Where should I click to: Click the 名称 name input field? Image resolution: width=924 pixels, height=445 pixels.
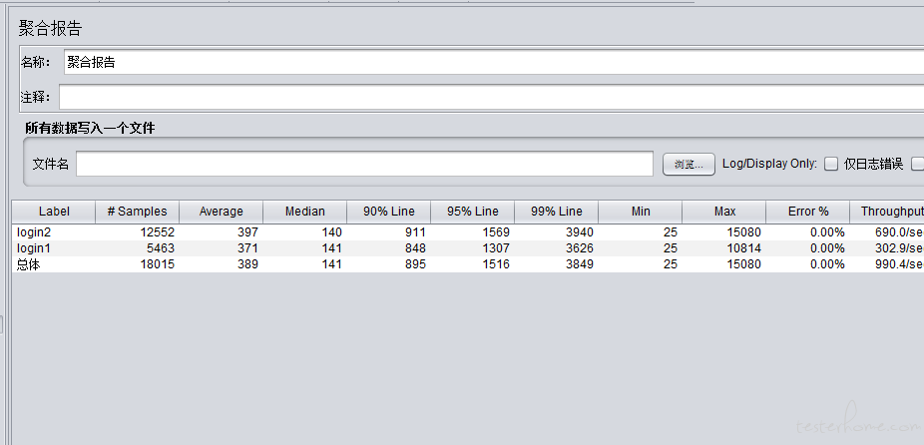[x=489, y=62]
